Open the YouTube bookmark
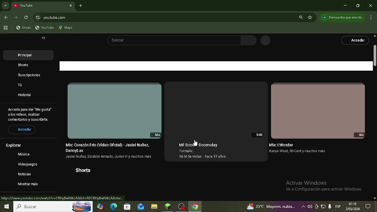 (44, 28)
